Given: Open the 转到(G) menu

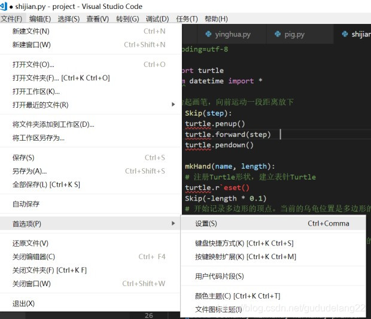Looking at the screenshot, I should point(127,19).
